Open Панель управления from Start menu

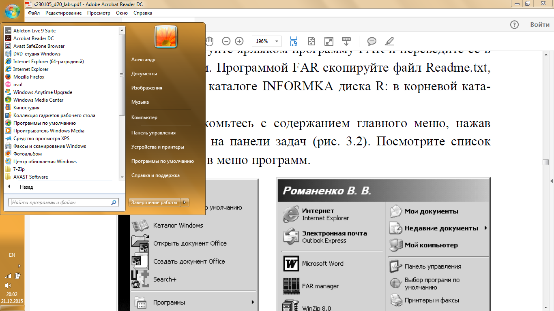point(153,133)
